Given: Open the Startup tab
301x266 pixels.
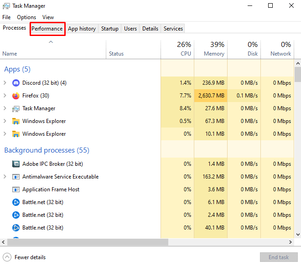Looking at the screenshot, I should (109, 29).
